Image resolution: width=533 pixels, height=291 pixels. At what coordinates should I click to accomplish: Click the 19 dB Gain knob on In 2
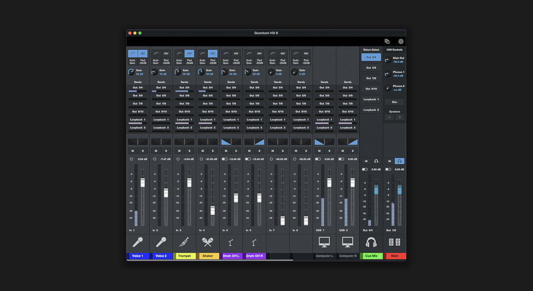pos(154,72)
